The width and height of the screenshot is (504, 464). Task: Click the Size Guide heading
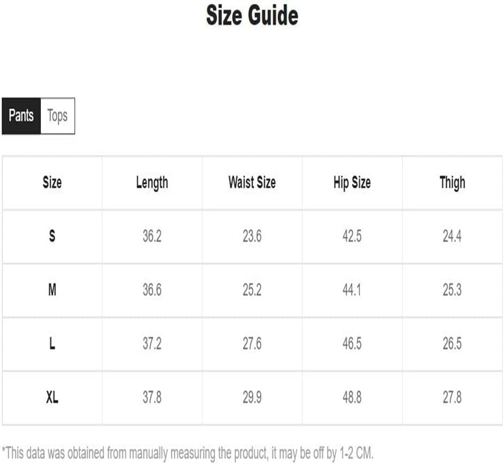252,15
